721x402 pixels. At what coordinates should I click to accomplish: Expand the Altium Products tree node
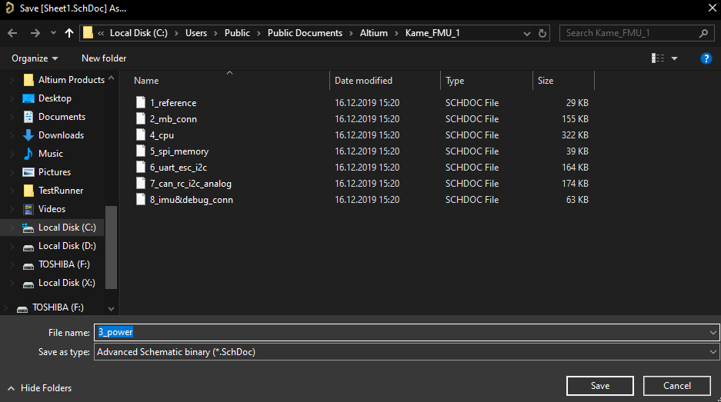12,80
